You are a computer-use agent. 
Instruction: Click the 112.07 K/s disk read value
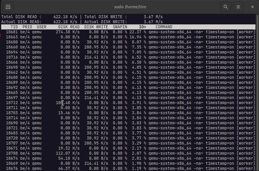point(67,153)
